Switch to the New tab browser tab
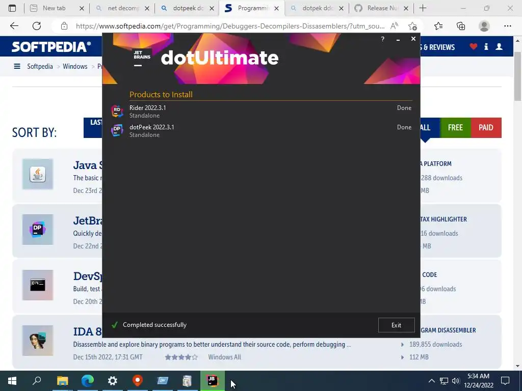The image size is (522, 391). point(54,8)
